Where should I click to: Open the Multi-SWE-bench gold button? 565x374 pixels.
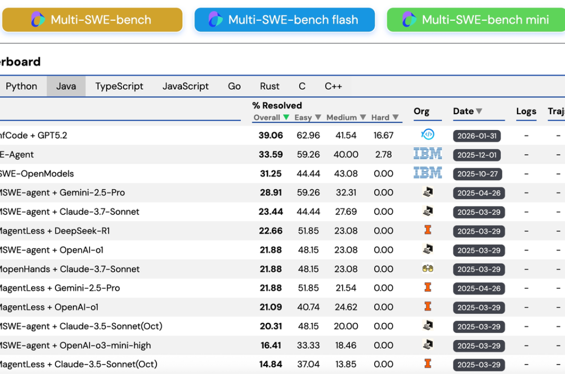tap(92, 20)
